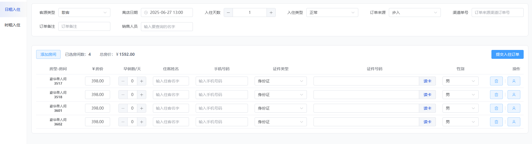Click 提交入住订单 button
This screenshot has width=532, height=144.
(x=508, y=54)
